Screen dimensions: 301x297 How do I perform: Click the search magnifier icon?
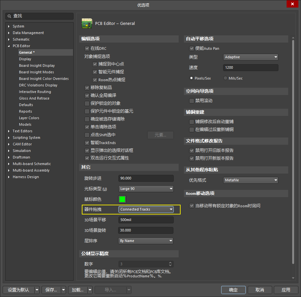(x=9, y=16)
